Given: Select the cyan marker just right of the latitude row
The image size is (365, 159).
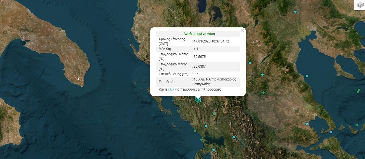Looking at the screenshot, I should coord(250,63).
